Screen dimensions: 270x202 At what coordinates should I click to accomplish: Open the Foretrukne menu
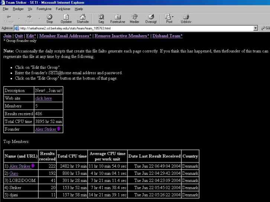point(44,9)
